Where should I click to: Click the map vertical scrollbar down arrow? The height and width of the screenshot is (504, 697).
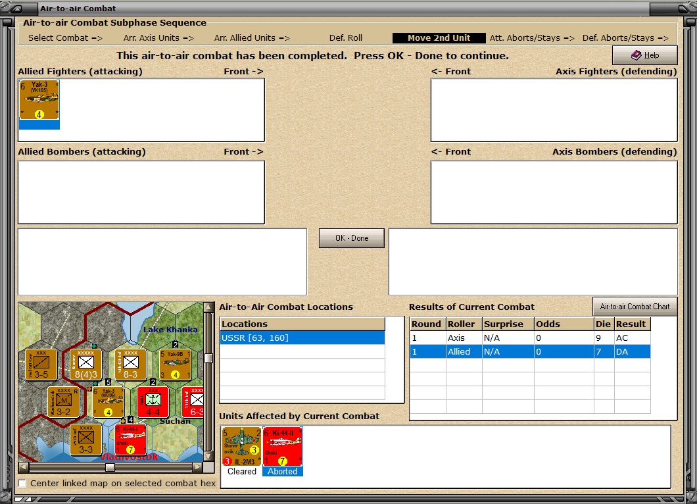tap(208, 457)
